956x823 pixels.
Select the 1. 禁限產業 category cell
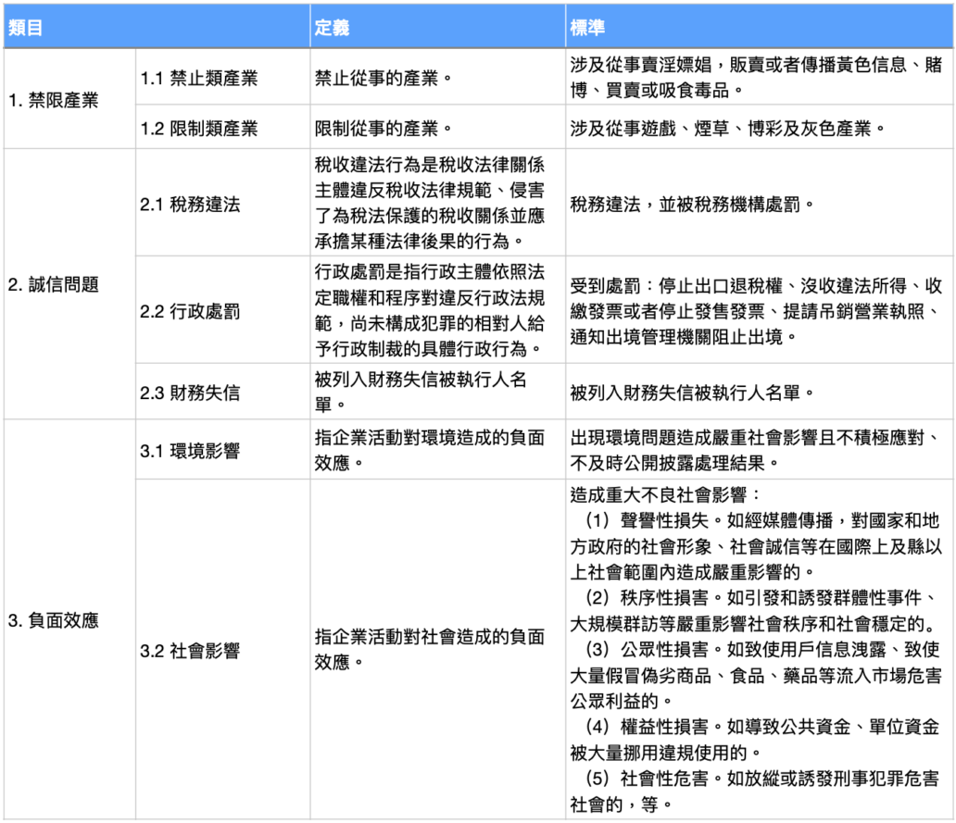(x=54, y=101)
